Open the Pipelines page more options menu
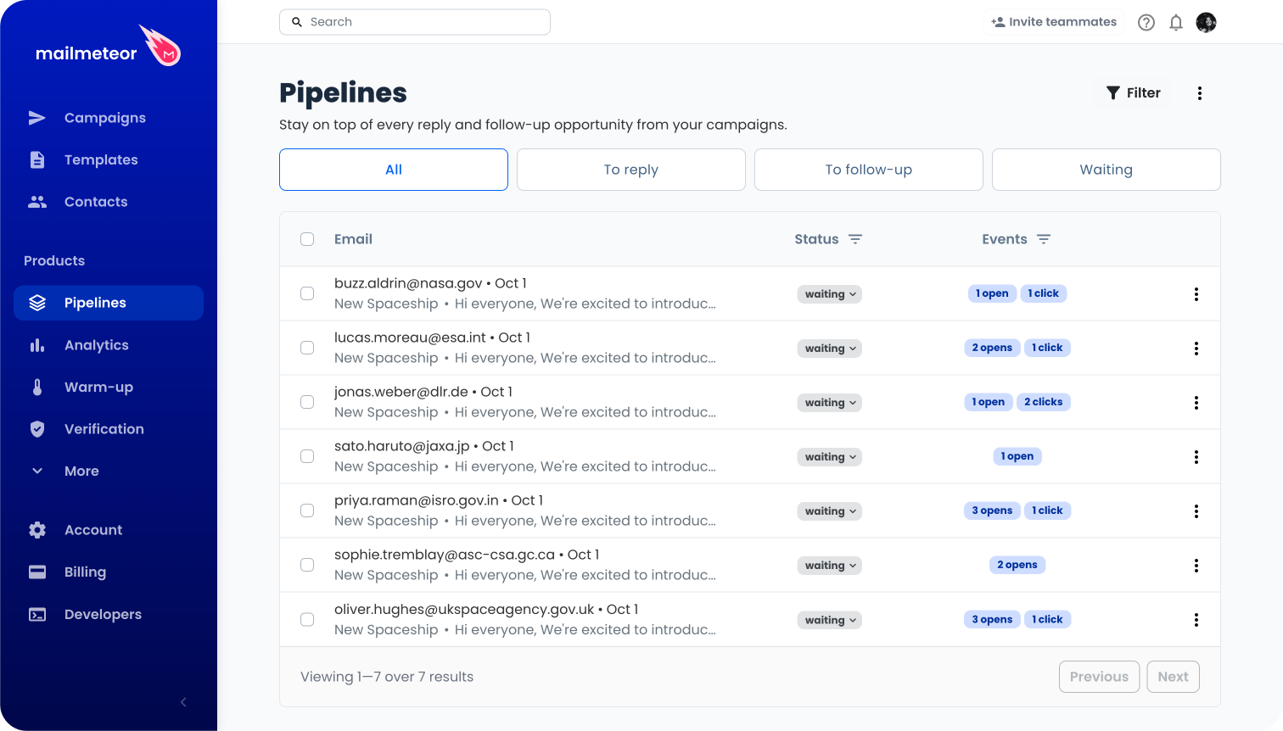This screenshot has height=731, width=1283. 1200,93
